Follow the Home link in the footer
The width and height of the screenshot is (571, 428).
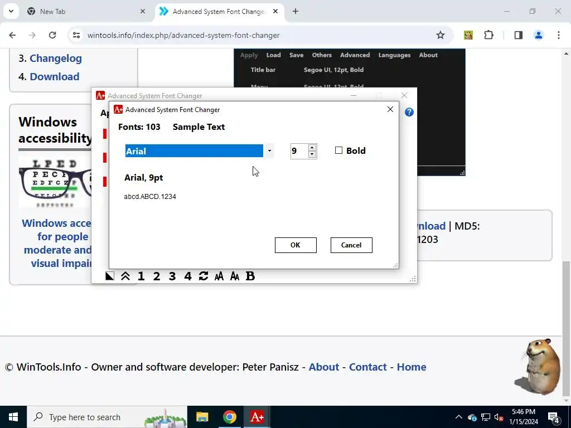point(412,367)
